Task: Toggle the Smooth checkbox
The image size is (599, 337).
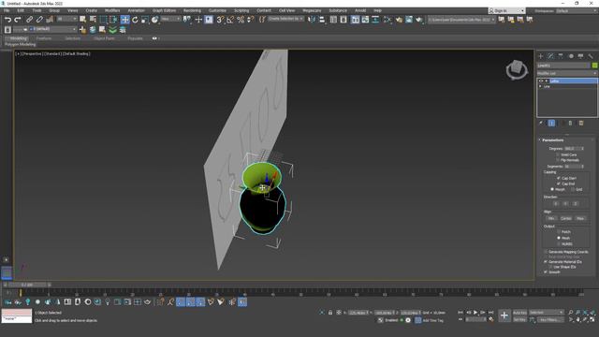Action: 546,272
